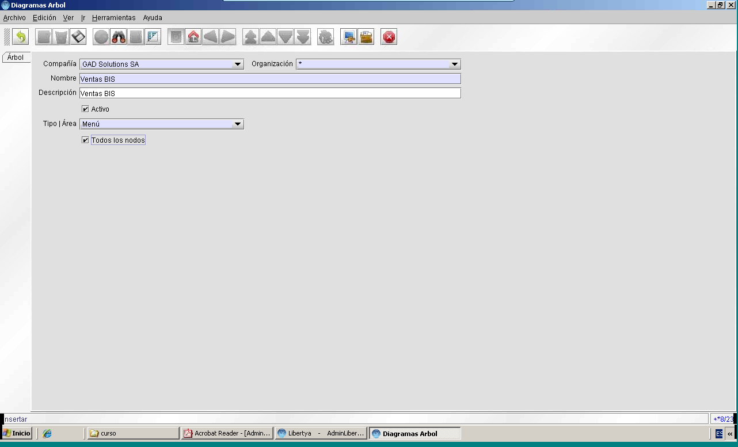Open the Herramientas menu
The height and width of the screenshot is (447, 738).
coord(114,18)
